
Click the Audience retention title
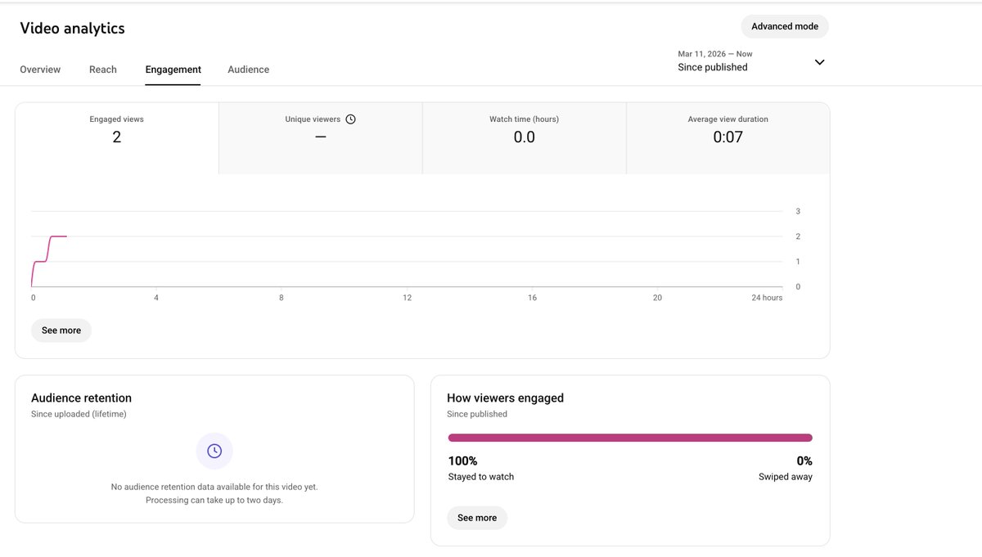[81, 398]
